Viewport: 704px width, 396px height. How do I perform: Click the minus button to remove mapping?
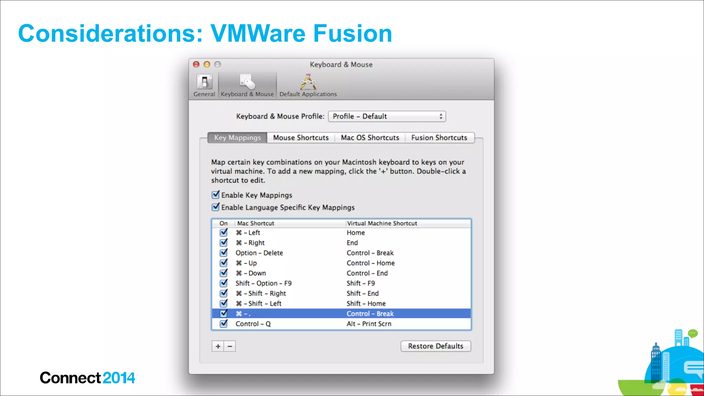230,346
